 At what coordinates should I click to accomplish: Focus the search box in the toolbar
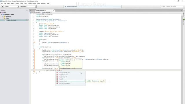(x=171, y=6)
